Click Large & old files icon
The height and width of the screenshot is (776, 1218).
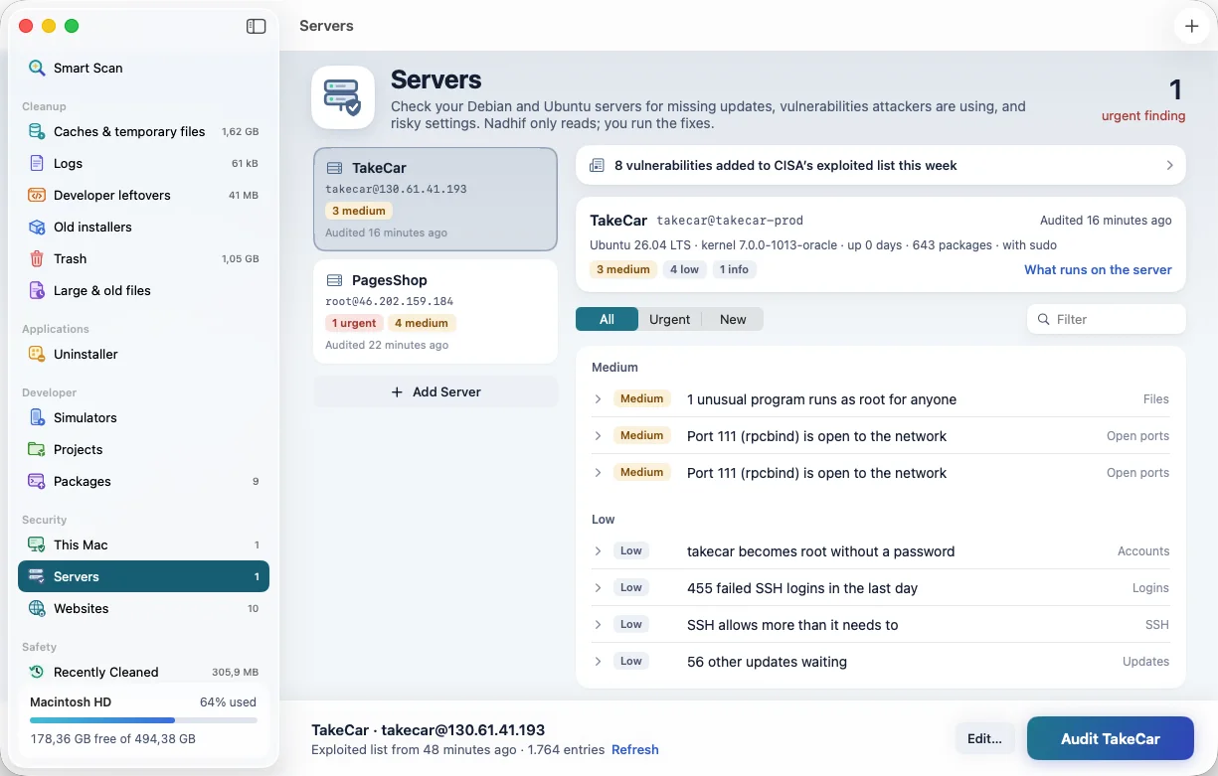pos(37,290)
